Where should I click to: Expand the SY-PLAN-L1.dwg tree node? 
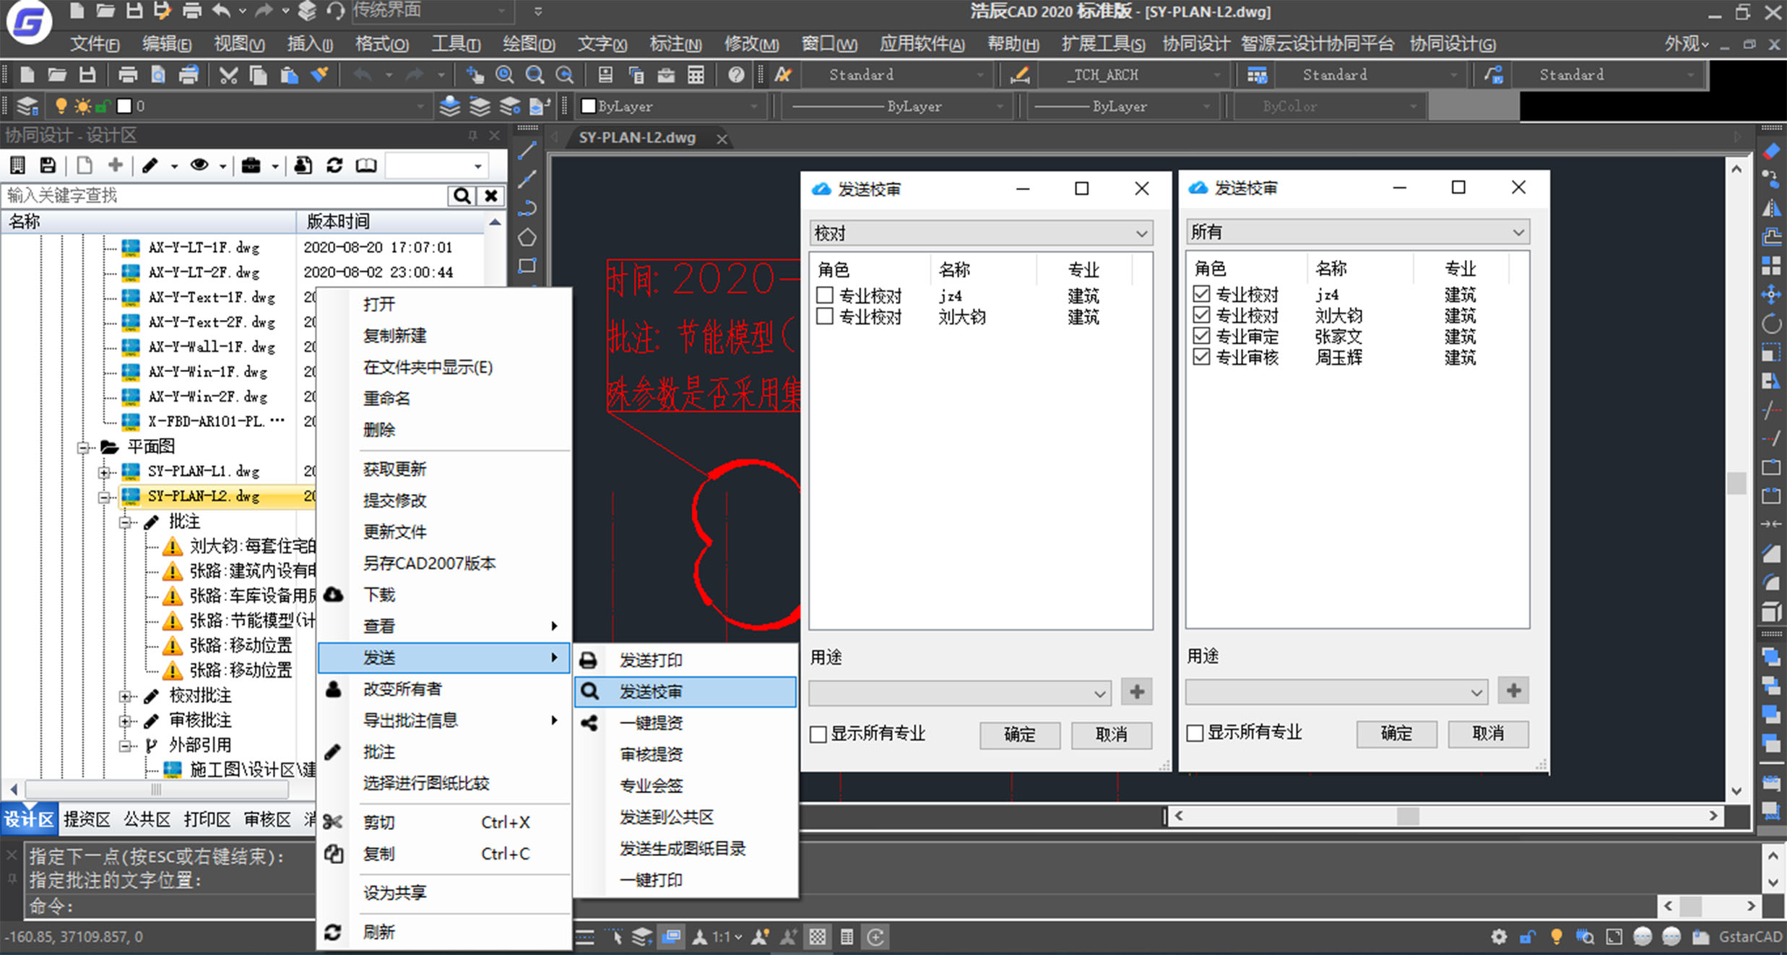pos(105,472)
